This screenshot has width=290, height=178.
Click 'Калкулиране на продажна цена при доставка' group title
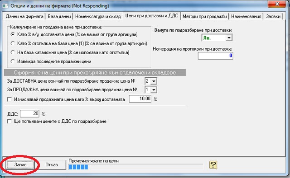point(56,27)
